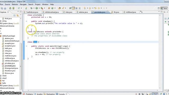Click the Open Perspective icon beside Java

pos(159,8)
